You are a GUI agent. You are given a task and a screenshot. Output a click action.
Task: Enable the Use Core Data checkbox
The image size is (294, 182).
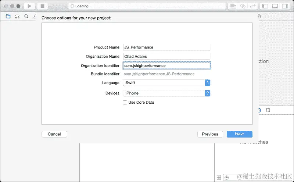click(125, 103)
